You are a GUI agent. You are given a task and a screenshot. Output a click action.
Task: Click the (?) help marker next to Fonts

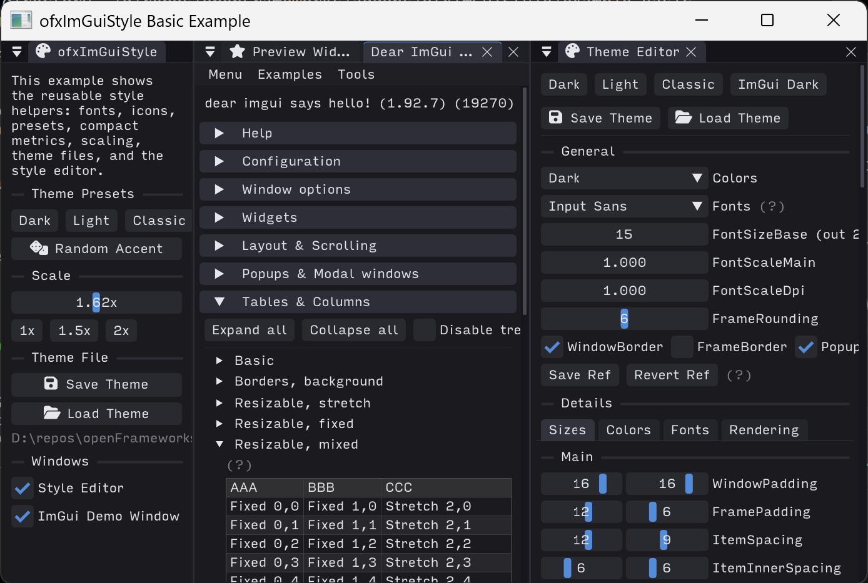[772, 206]
